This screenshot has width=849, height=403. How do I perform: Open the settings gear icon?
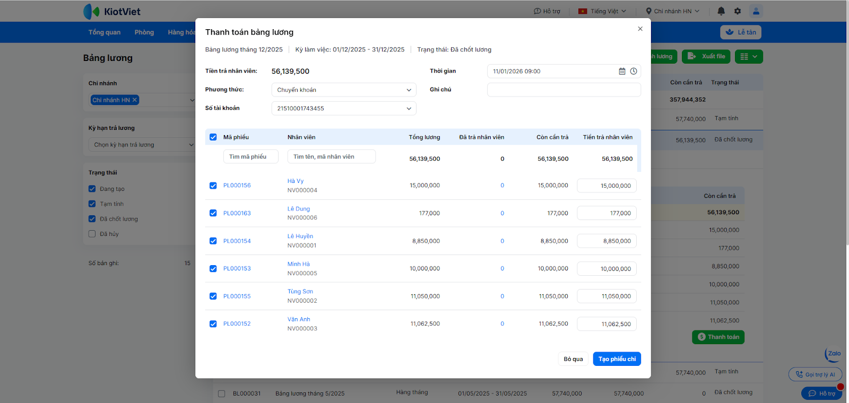pos(738,11)
